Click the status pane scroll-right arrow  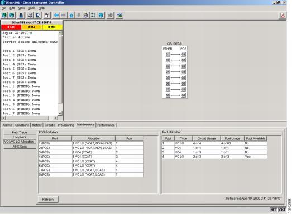click(x=55, y=118)
